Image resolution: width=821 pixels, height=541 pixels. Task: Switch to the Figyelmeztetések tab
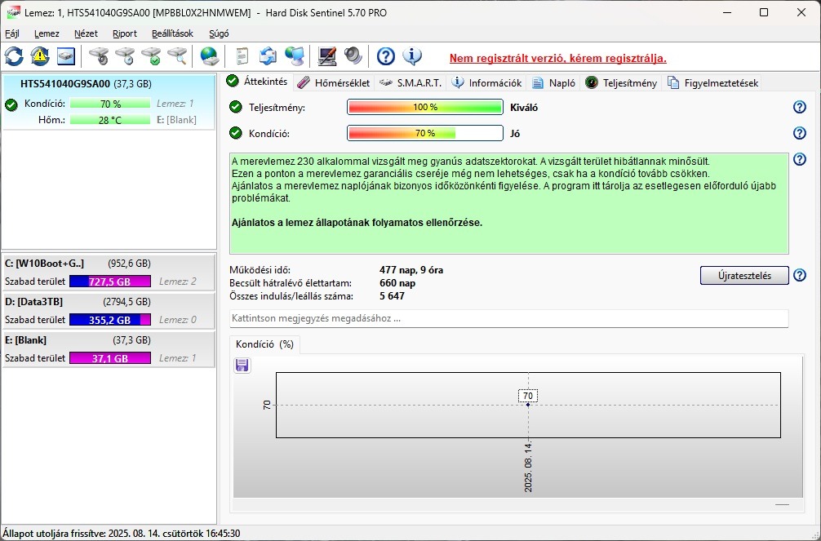click(712, 82)
